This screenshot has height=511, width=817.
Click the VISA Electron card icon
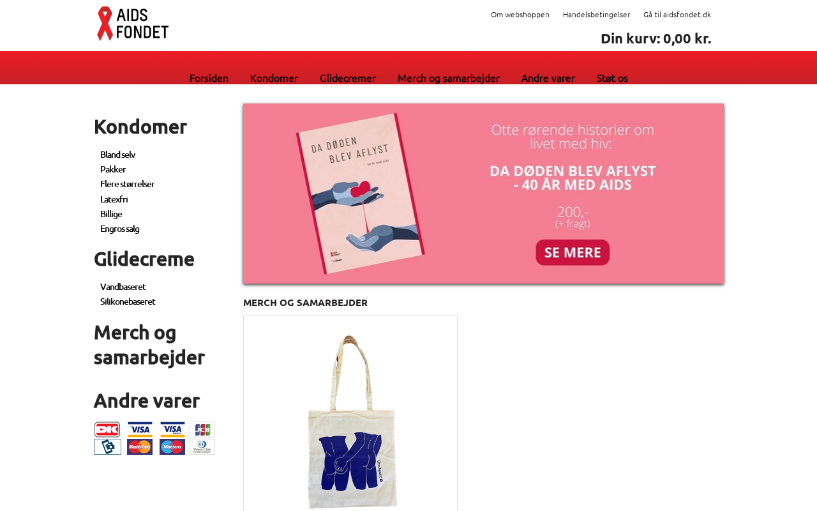pyautogui.click(x=172, y=430)
